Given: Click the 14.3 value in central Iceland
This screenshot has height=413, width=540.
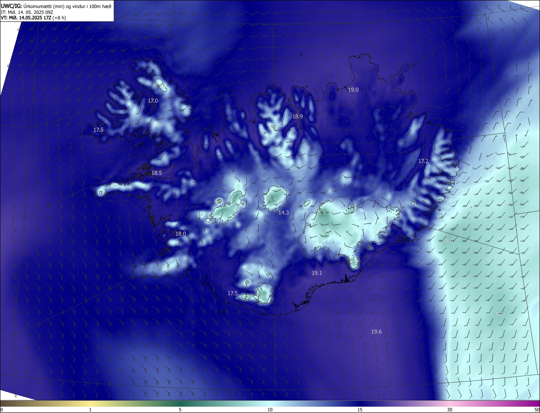Looking at the screenshot, I should pos(283,213).
